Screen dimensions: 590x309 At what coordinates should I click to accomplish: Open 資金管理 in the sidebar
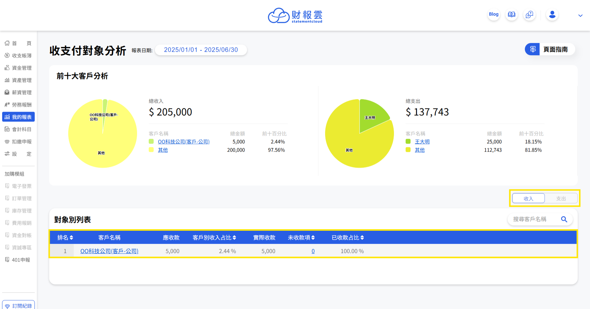[18, 68]
